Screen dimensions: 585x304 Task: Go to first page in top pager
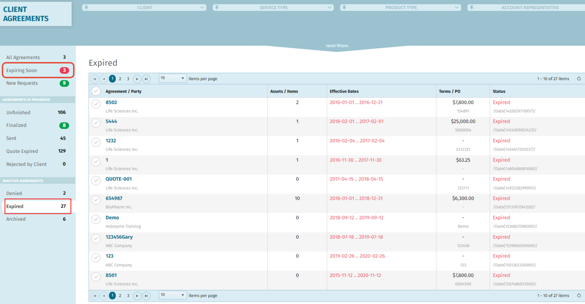(94, 79)
